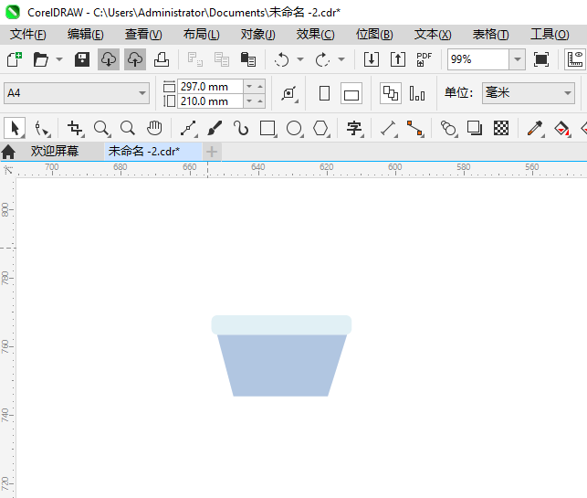Click cloud download icon
Image resolution: width=587 pixels, height=498 pixels.
[x=109, y=59]
